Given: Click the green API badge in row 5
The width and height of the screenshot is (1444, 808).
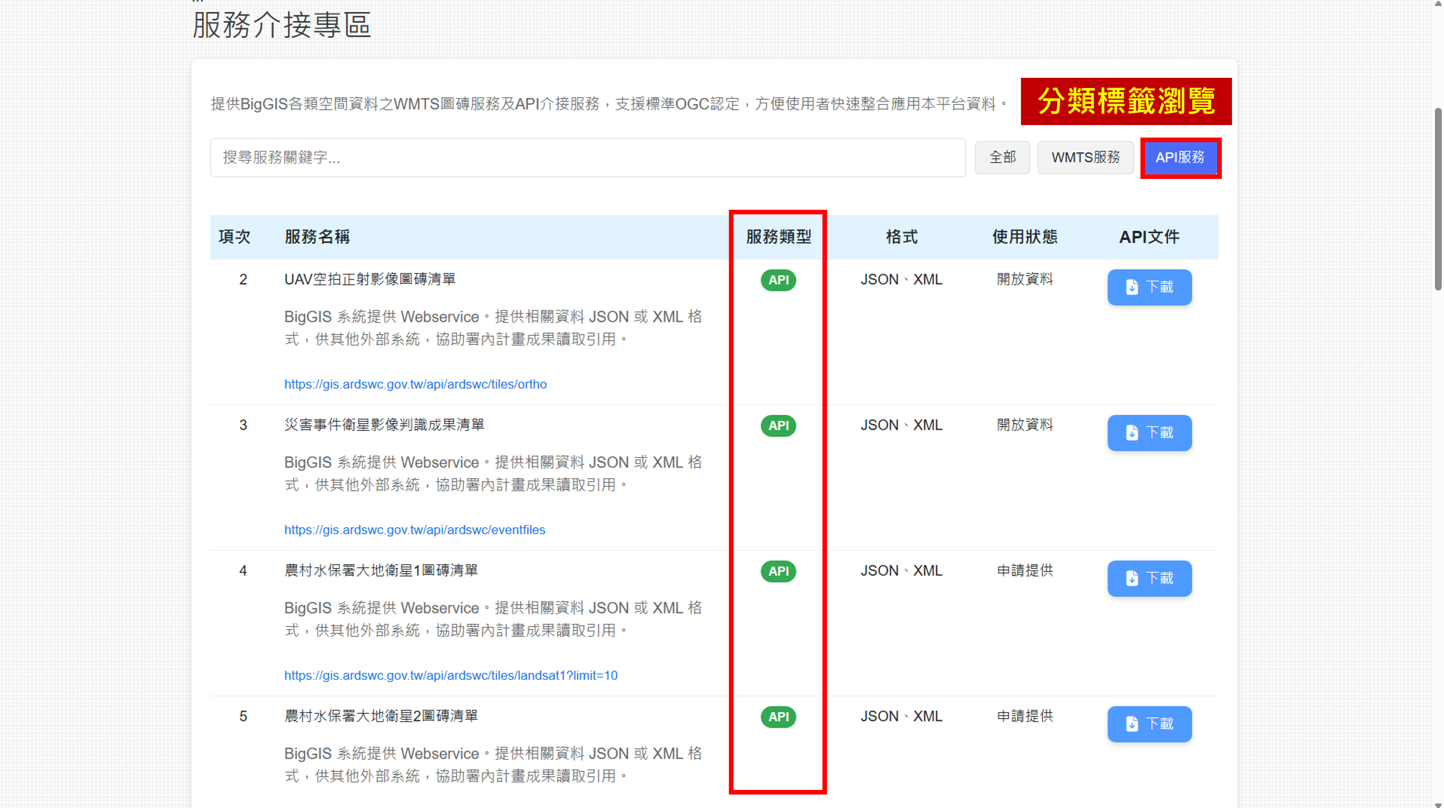Looking at the screenshot, I should 778,717.
